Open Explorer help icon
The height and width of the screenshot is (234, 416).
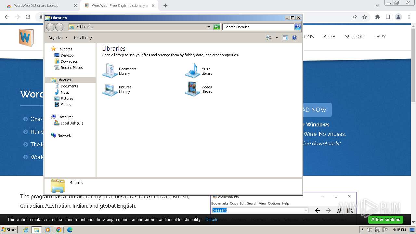click(294, 38)
